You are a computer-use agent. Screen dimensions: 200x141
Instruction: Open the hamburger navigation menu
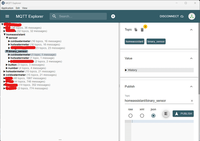[7, 16]
